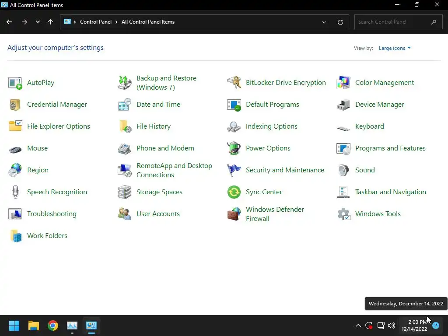
Task: Click Control Panel in the breadcrumb
Action: [x=96, y=22]
